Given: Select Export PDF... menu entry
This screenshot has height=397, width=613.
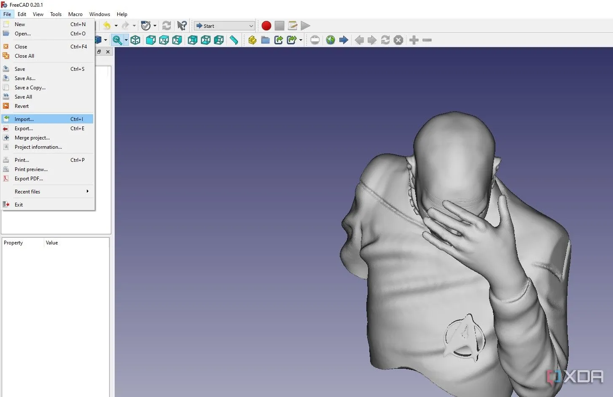Looking at the screenshot, I should tap(29, 179).
